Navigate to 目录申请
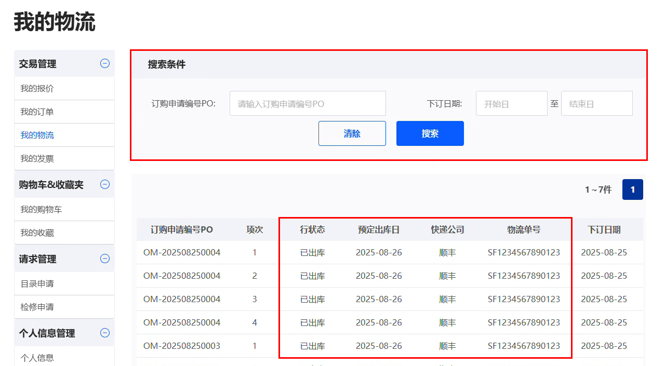Image resolution: width=665 pixels, height=366 pixels. click(x=37, y=283)
